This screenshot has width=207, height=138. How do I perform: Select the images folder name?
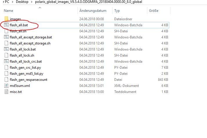click(x=15, y=19)
